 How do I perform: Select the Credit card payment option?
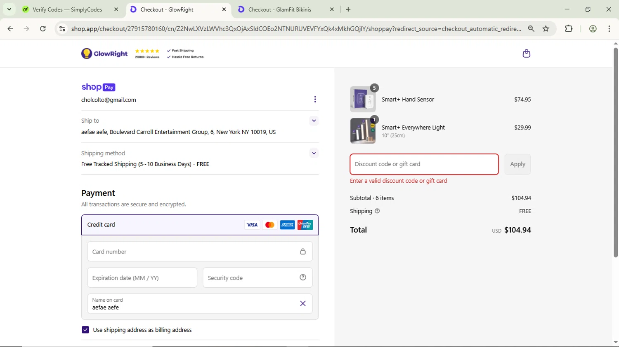(x=200, y=225)
